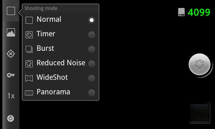Tap the focus mode crosshair icon
This screenshot has height=129, width=215.
(x=11, y=54)
